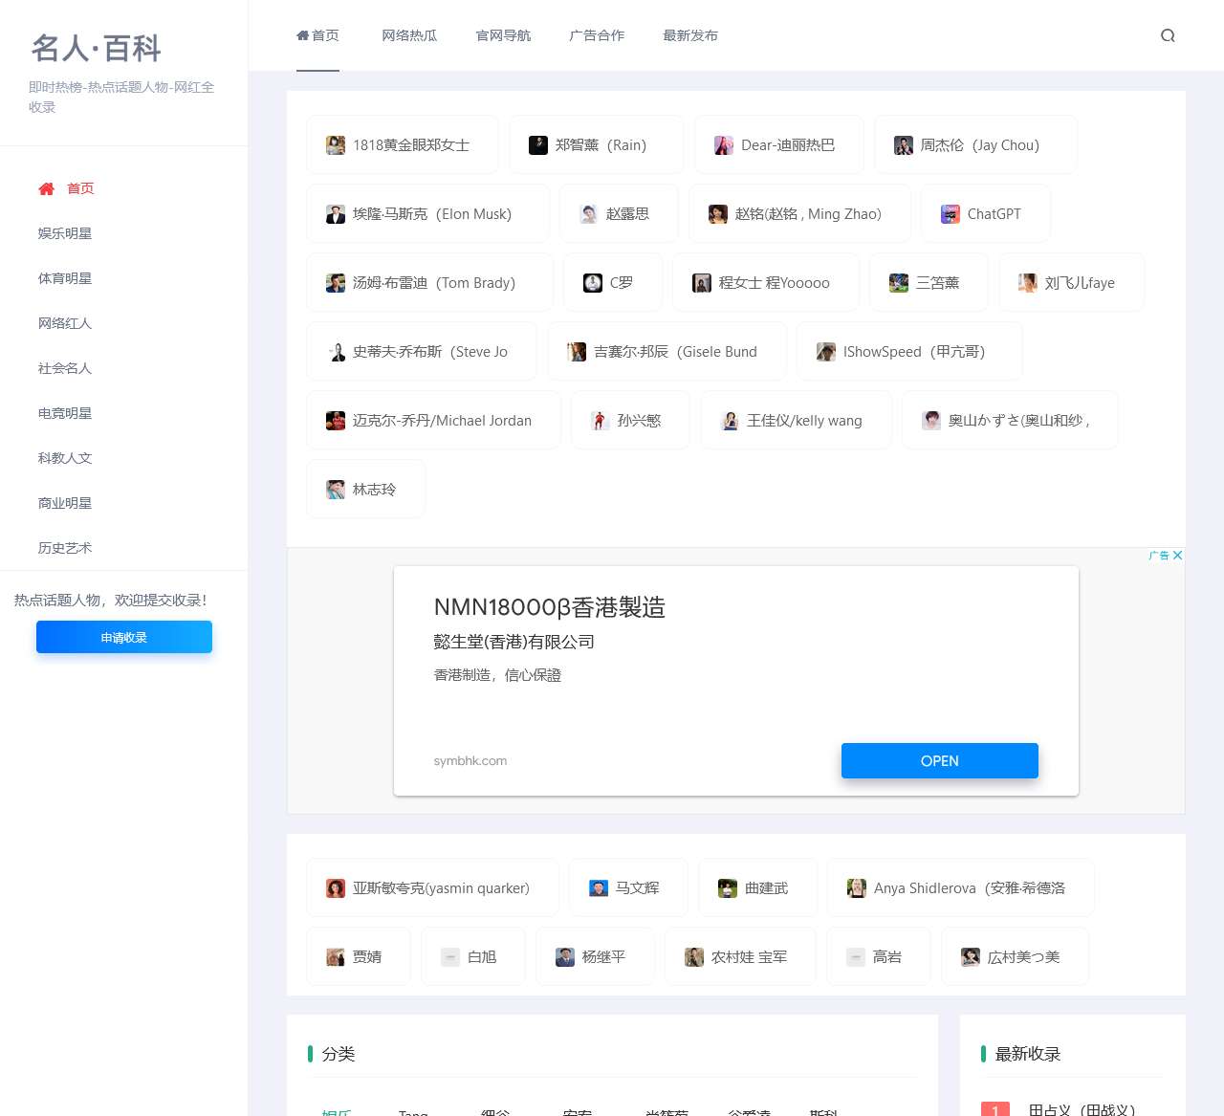Click 周杰伦's avatar icon

click(902, 145)
